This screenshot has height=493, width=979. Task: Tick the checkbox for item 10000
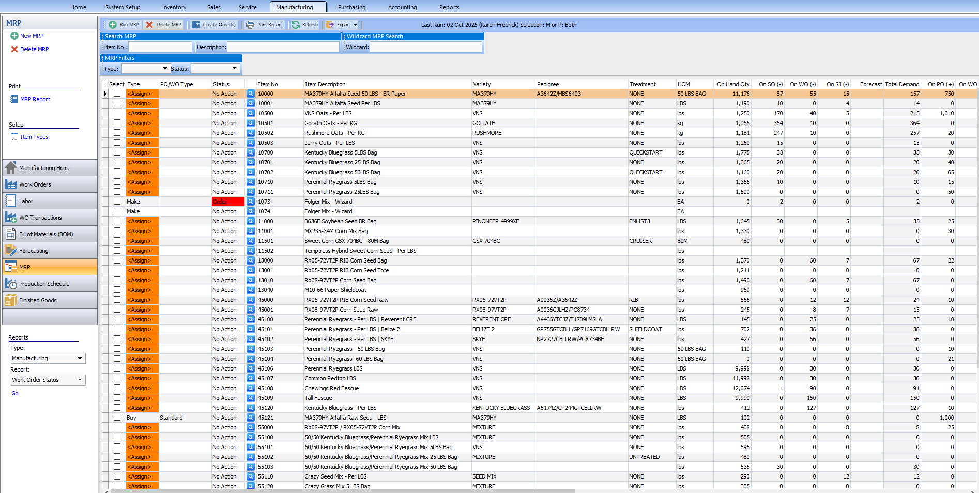[117, 94]
